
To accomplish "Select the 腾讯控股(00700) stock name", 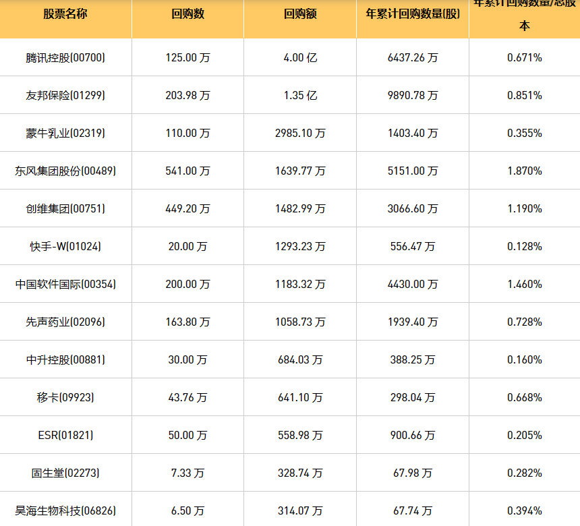I will coord(65,58).
